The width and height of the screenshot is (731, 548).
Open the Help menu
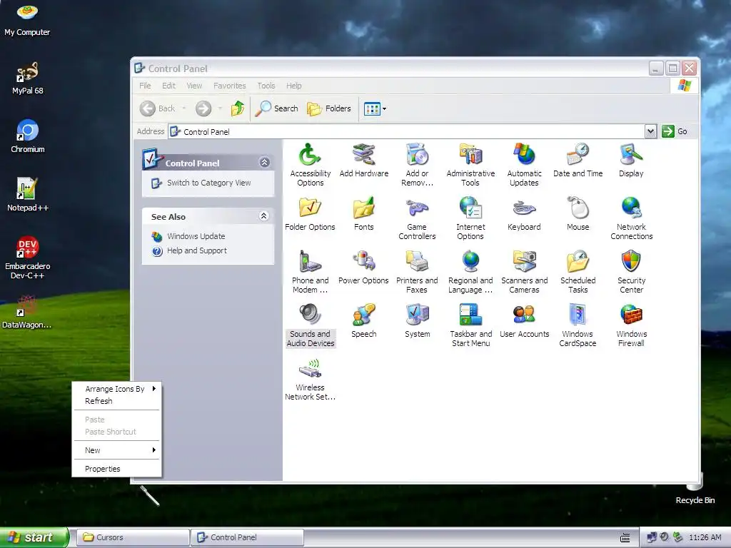pos(293,86)
